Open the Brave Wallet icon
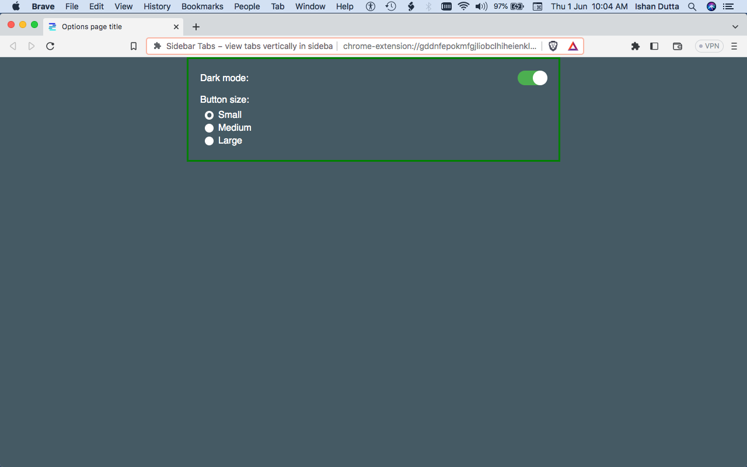 (677, 46)
